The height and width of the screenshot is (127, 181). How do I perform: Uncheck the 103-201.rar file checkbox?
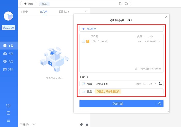(x=83, y=41)
